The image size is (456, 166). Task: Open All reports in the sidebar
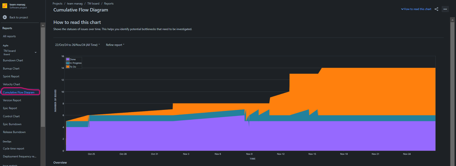click(x=9, y=36)
